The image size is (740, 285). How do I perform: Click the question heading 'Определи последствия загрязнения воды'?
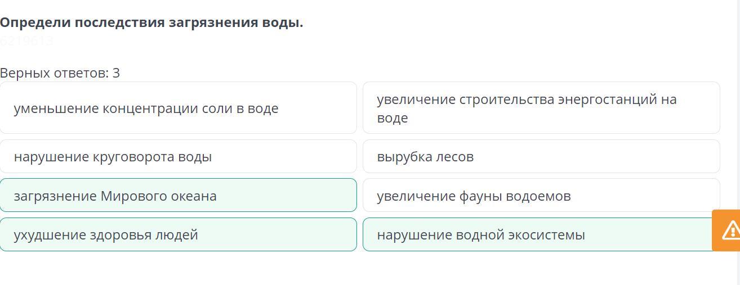pyautogui.click(x=151, y=23)
